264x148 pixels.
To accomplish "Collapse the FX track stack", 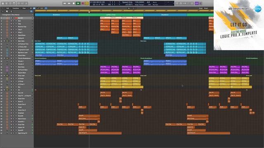I will 4,90.
